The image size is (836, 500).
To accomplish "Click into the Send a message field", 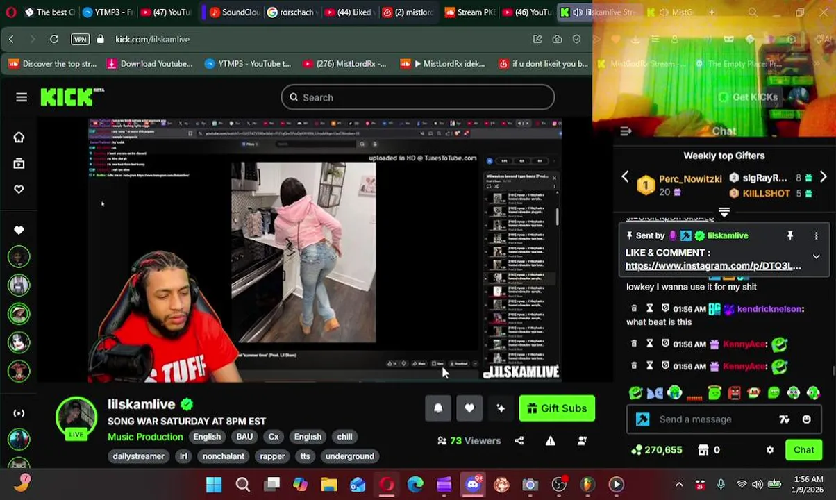I will pyautogui.click(x=715, y=419).
